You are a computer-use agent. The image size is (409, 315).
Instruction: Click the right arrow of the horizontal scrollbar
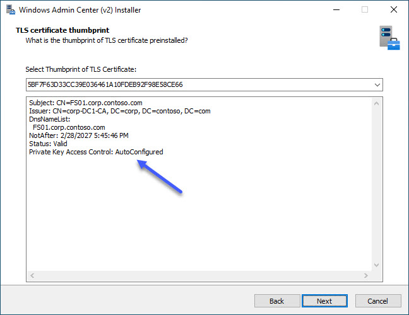(367, 276)
